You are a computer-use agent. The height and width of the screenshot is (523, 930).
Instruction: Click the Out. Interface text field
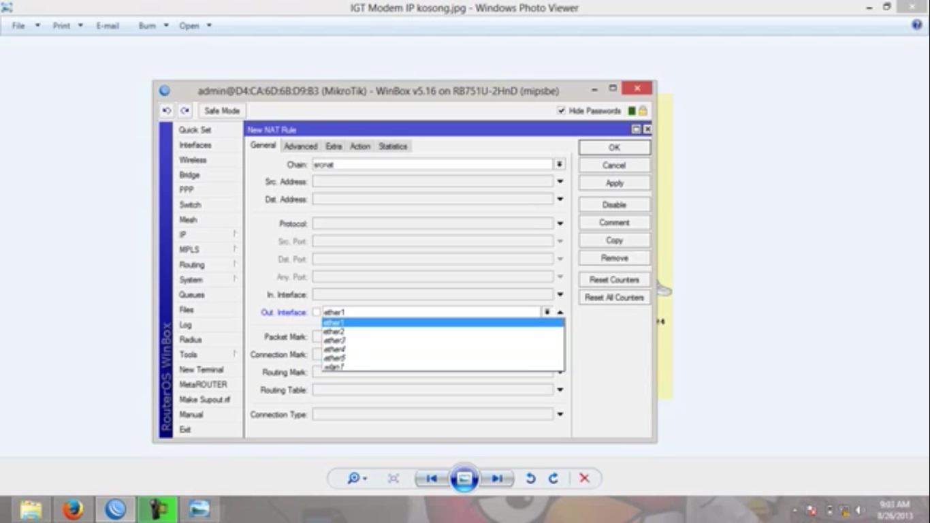point(431,312)
